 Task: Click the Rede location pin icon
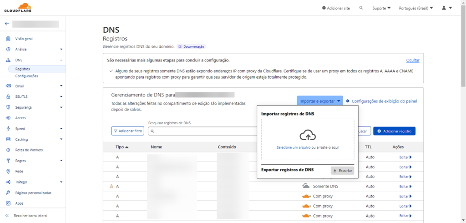point(8,171)
